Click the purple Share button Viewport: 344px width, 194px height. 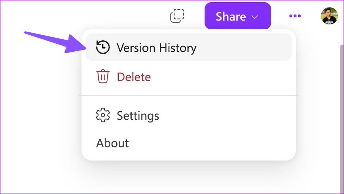tap(237, 16)
